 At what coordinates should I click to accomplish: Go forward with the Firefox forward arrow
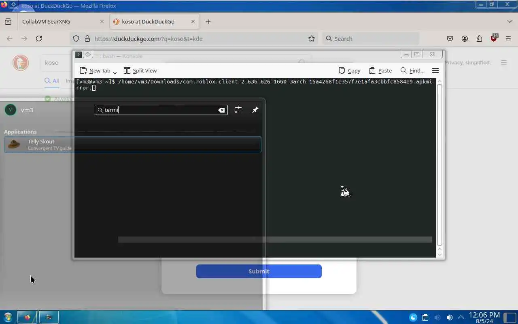(x=24, y=38)
